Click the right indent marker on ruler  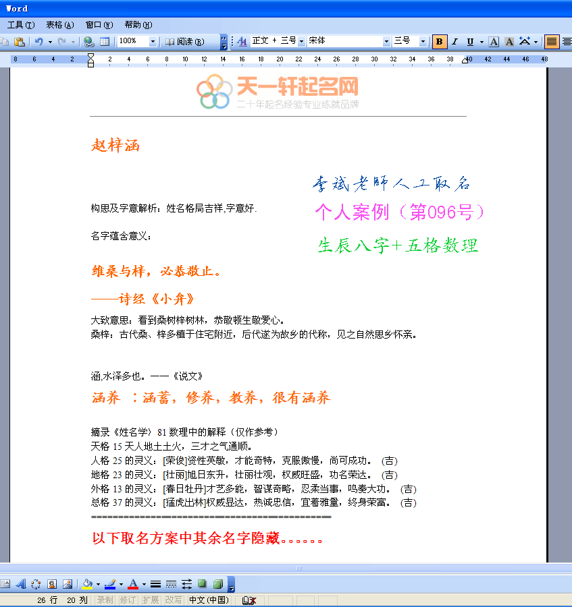pos(465,61)
